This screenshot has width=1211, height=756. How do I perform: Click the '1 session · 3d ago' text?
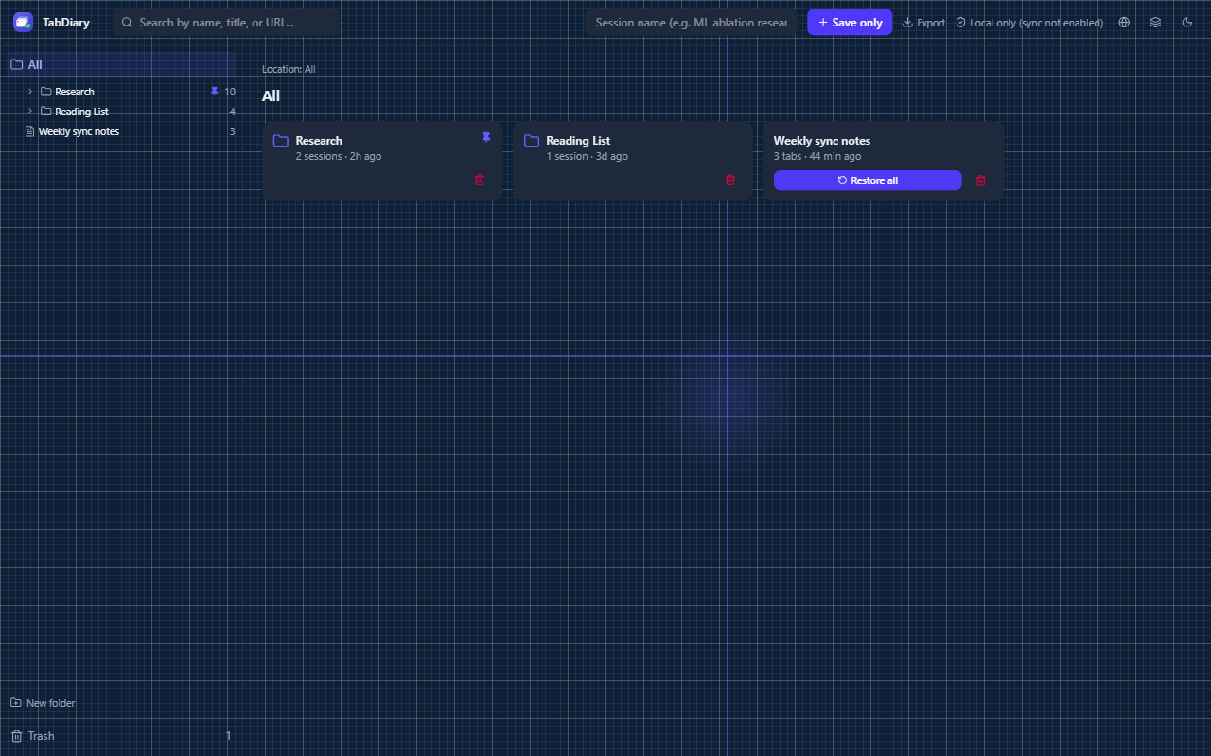click(587, 156)
